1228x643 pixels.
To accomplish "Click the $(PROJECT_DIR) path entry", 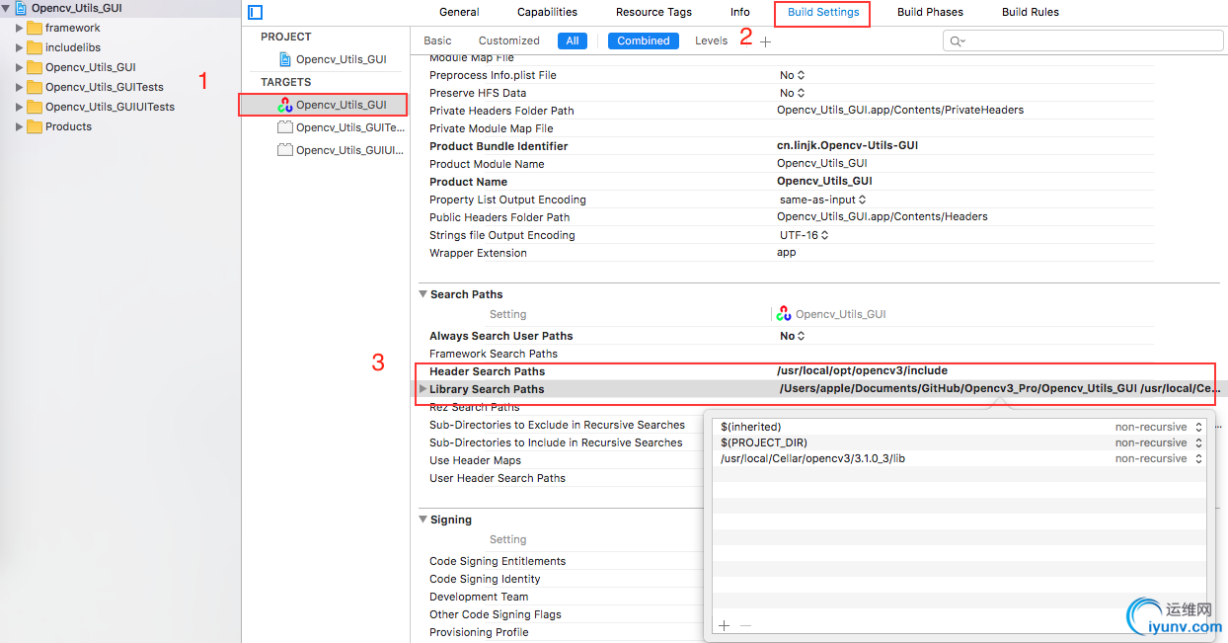I will (764, 442).
